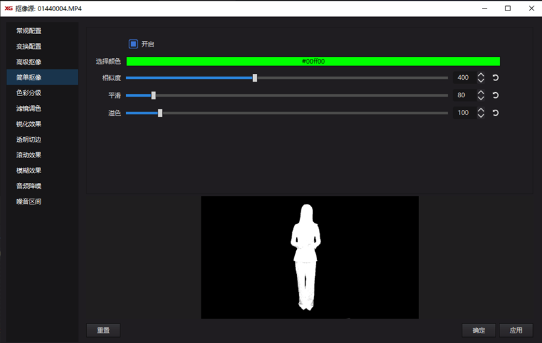The height and width of the screenshot is (343, 542).
Task: Click the 相似度 slider handle
Action: pos(255,78)
